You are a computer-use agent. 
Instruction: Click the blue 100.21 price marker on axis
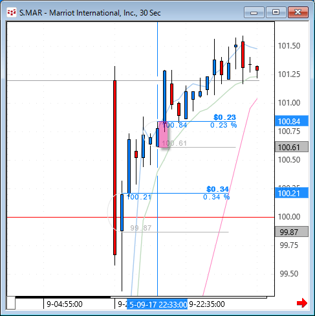pyautogui.click(x=292, y=193)
